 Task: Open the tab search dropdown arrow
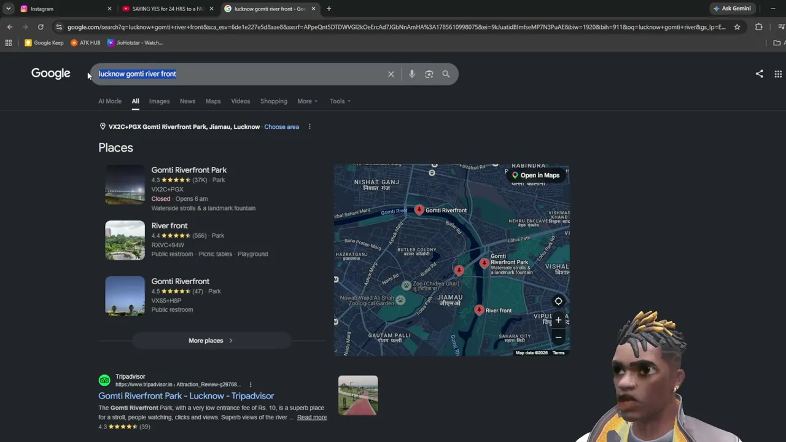[x=9, y=9]
